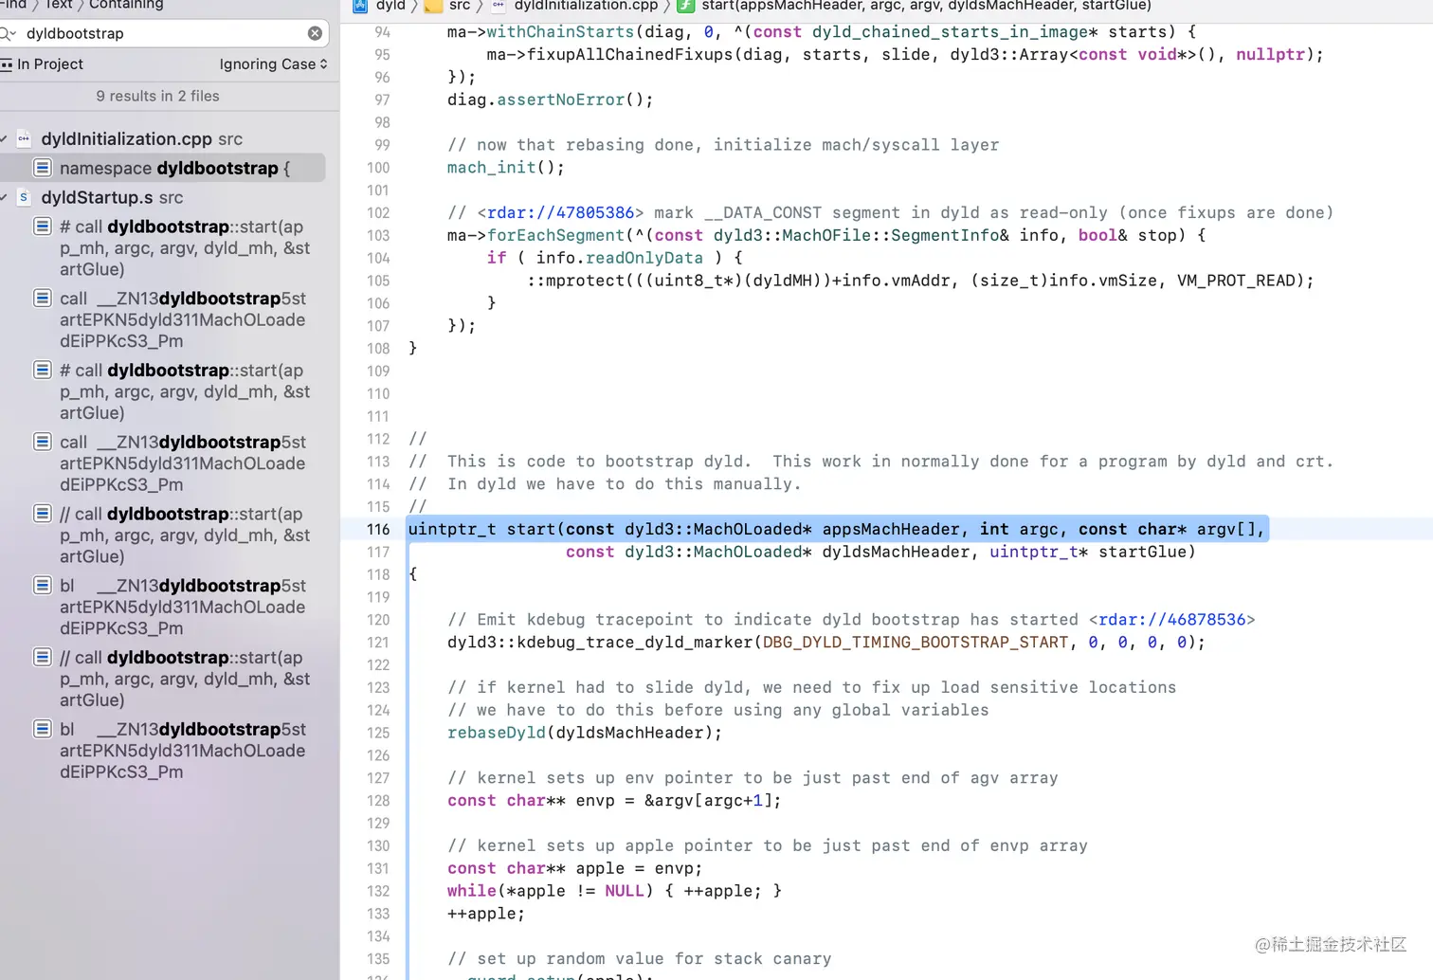1433x980 pixels.
Task: Click line number 108 in the gutter
Action: [378, 349]
